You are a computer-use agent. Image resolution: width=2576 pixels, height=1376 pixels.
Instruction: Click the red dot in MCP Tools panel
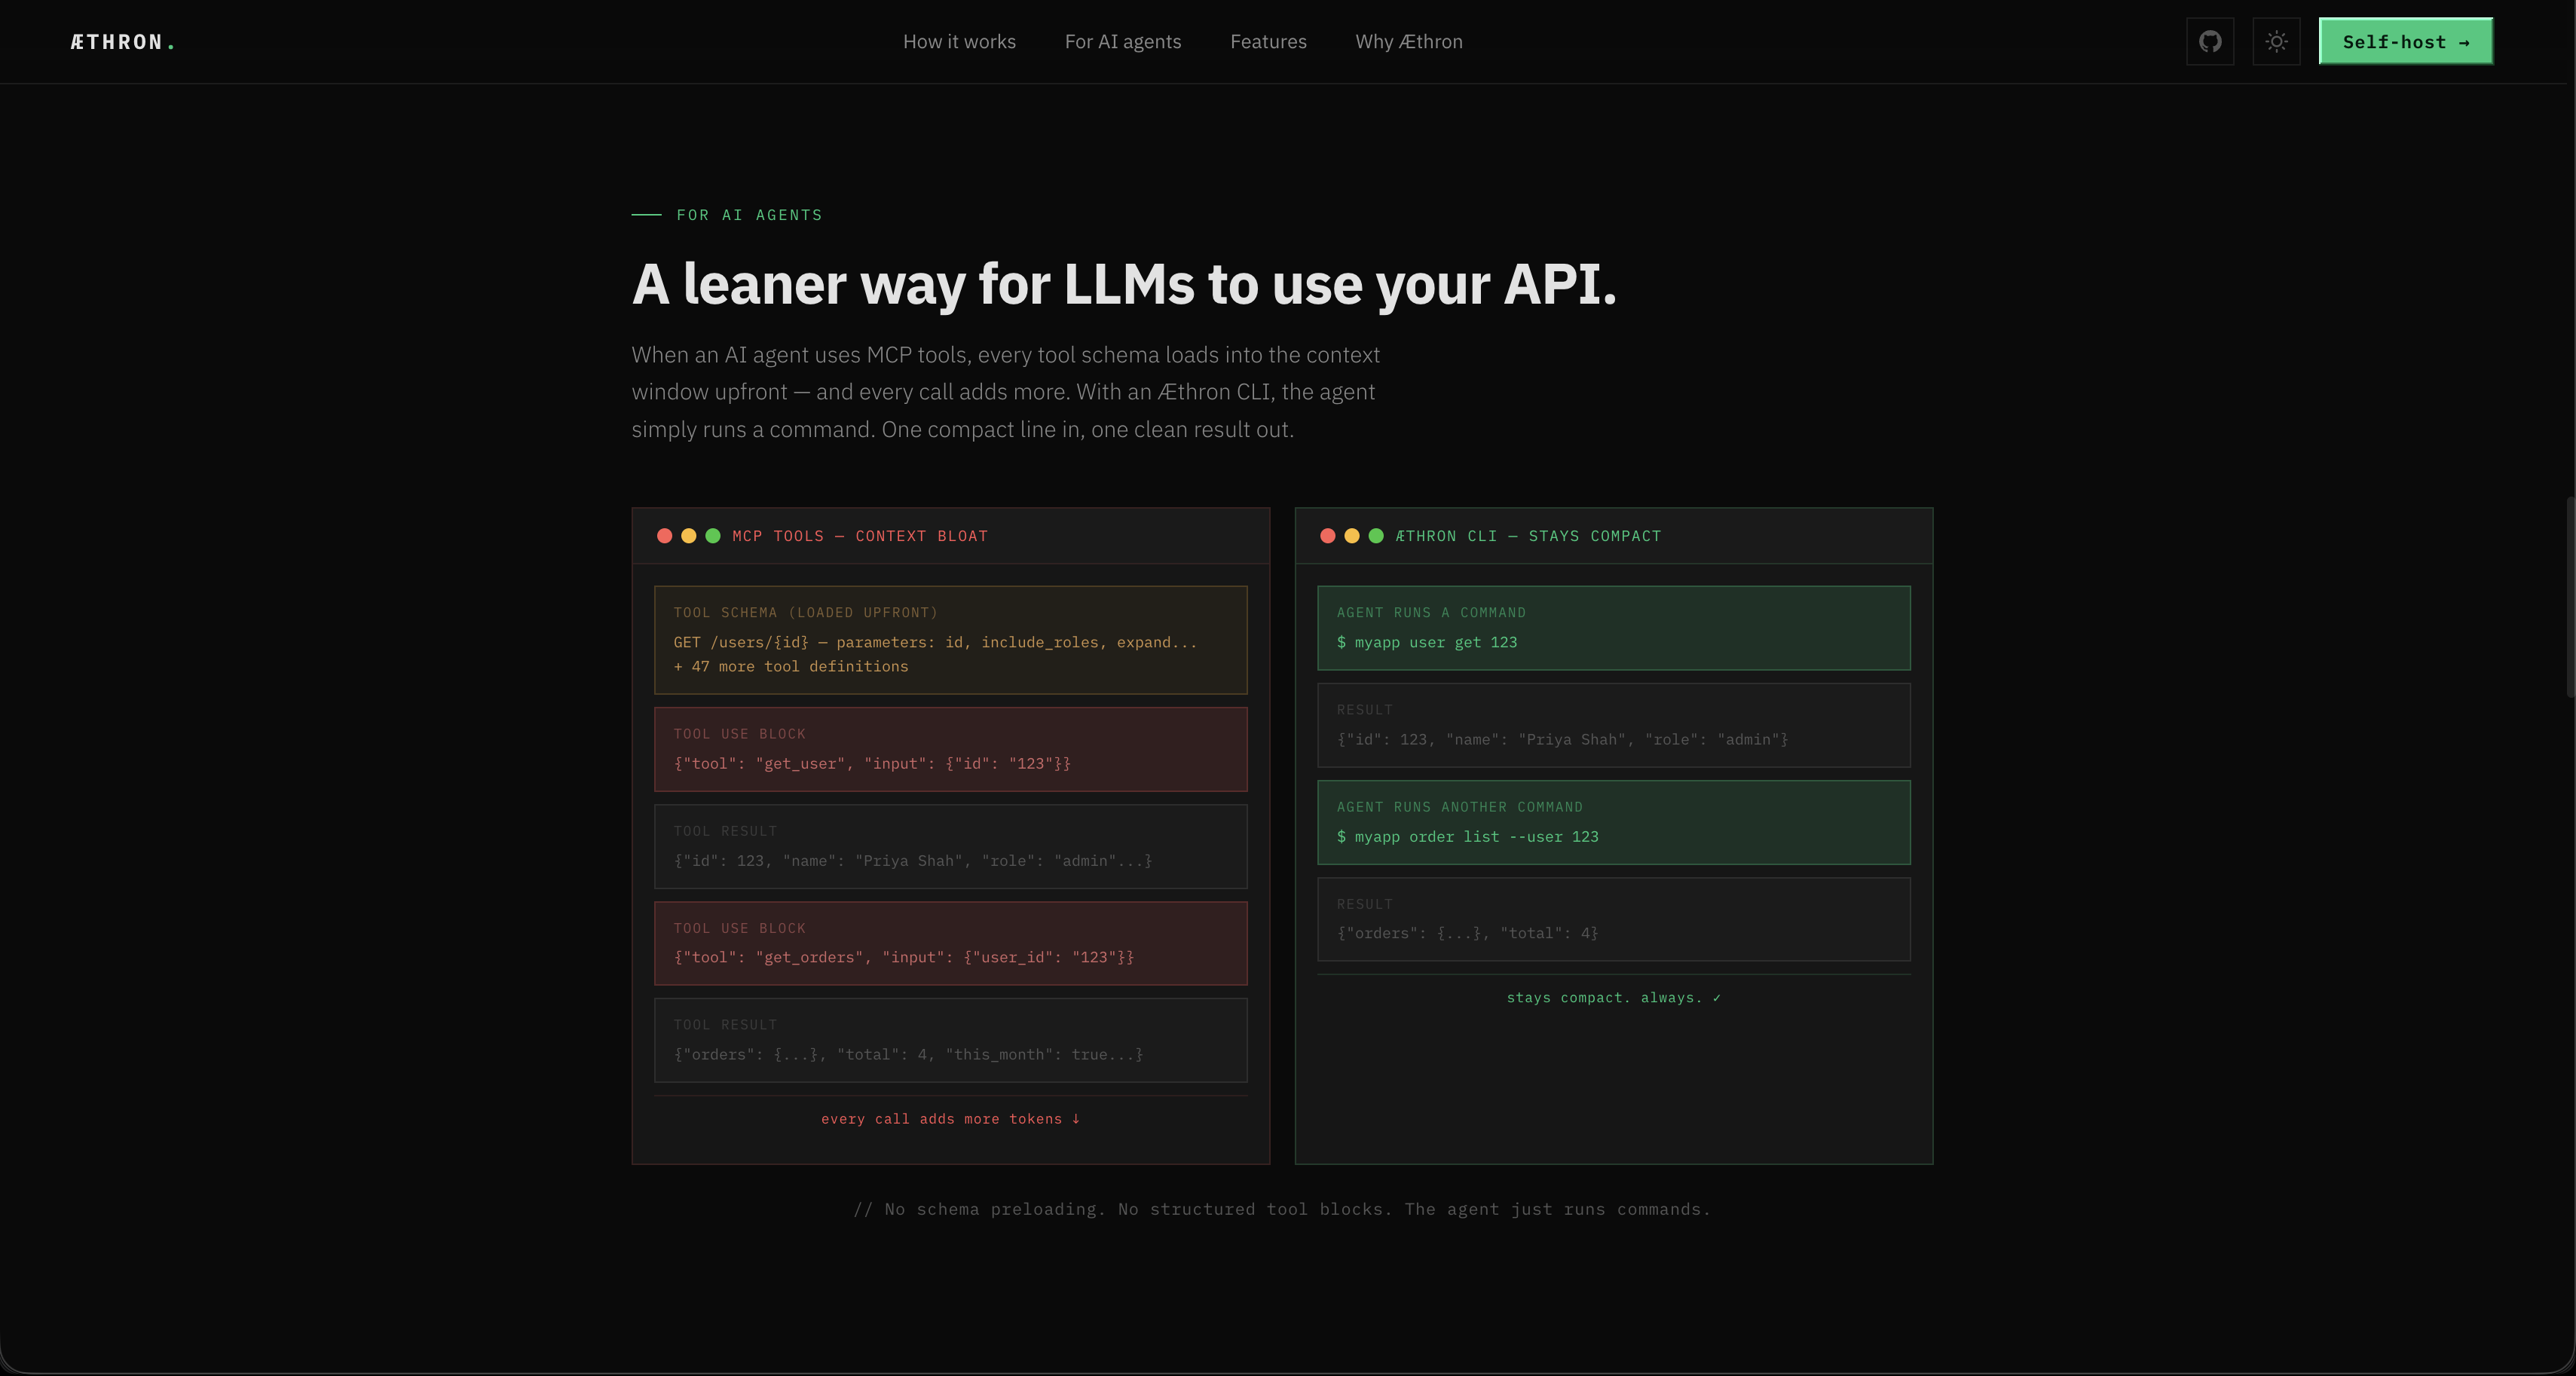click(664, 536)
